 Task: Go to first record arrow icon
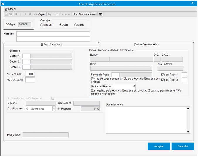point(16,14)
